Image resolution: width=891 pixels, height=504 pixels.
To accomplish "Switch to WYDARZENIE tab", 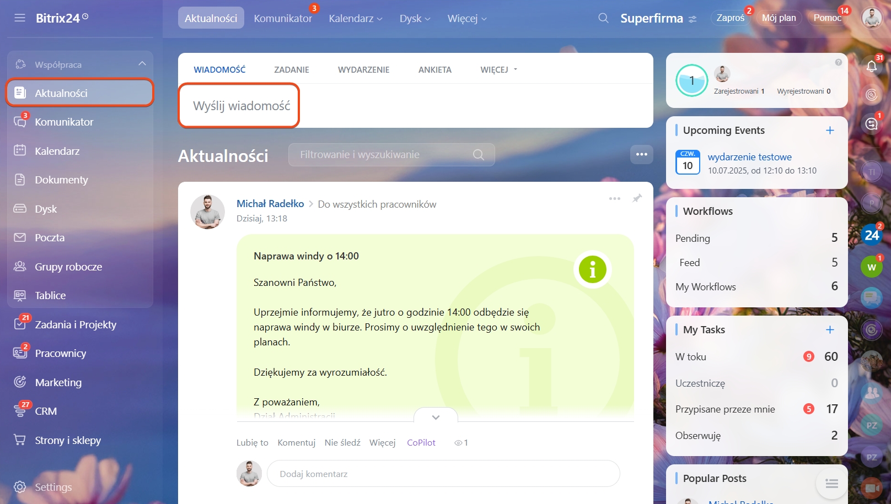I will point(363,69).
